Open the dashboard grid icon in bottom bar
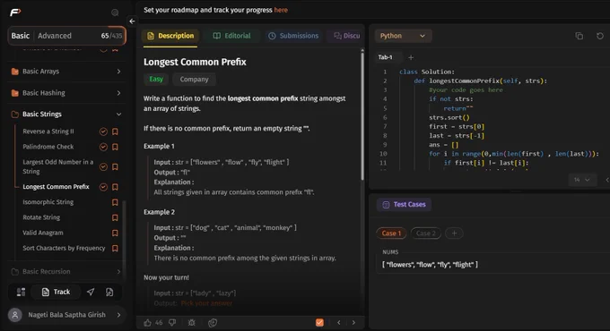 pyautogui.click(x=21, y=292)
